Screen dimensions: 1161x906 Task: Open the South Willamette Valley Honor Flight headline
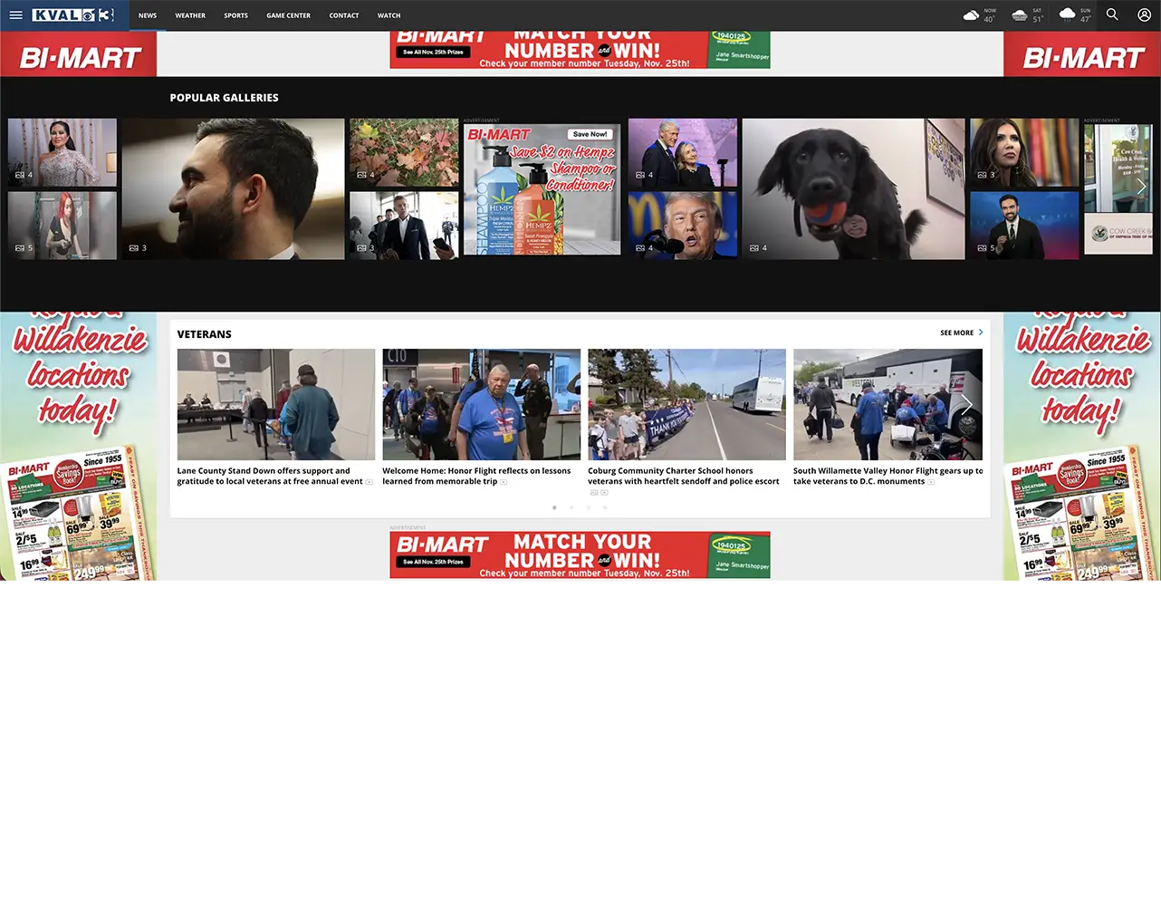pos(888,477)
